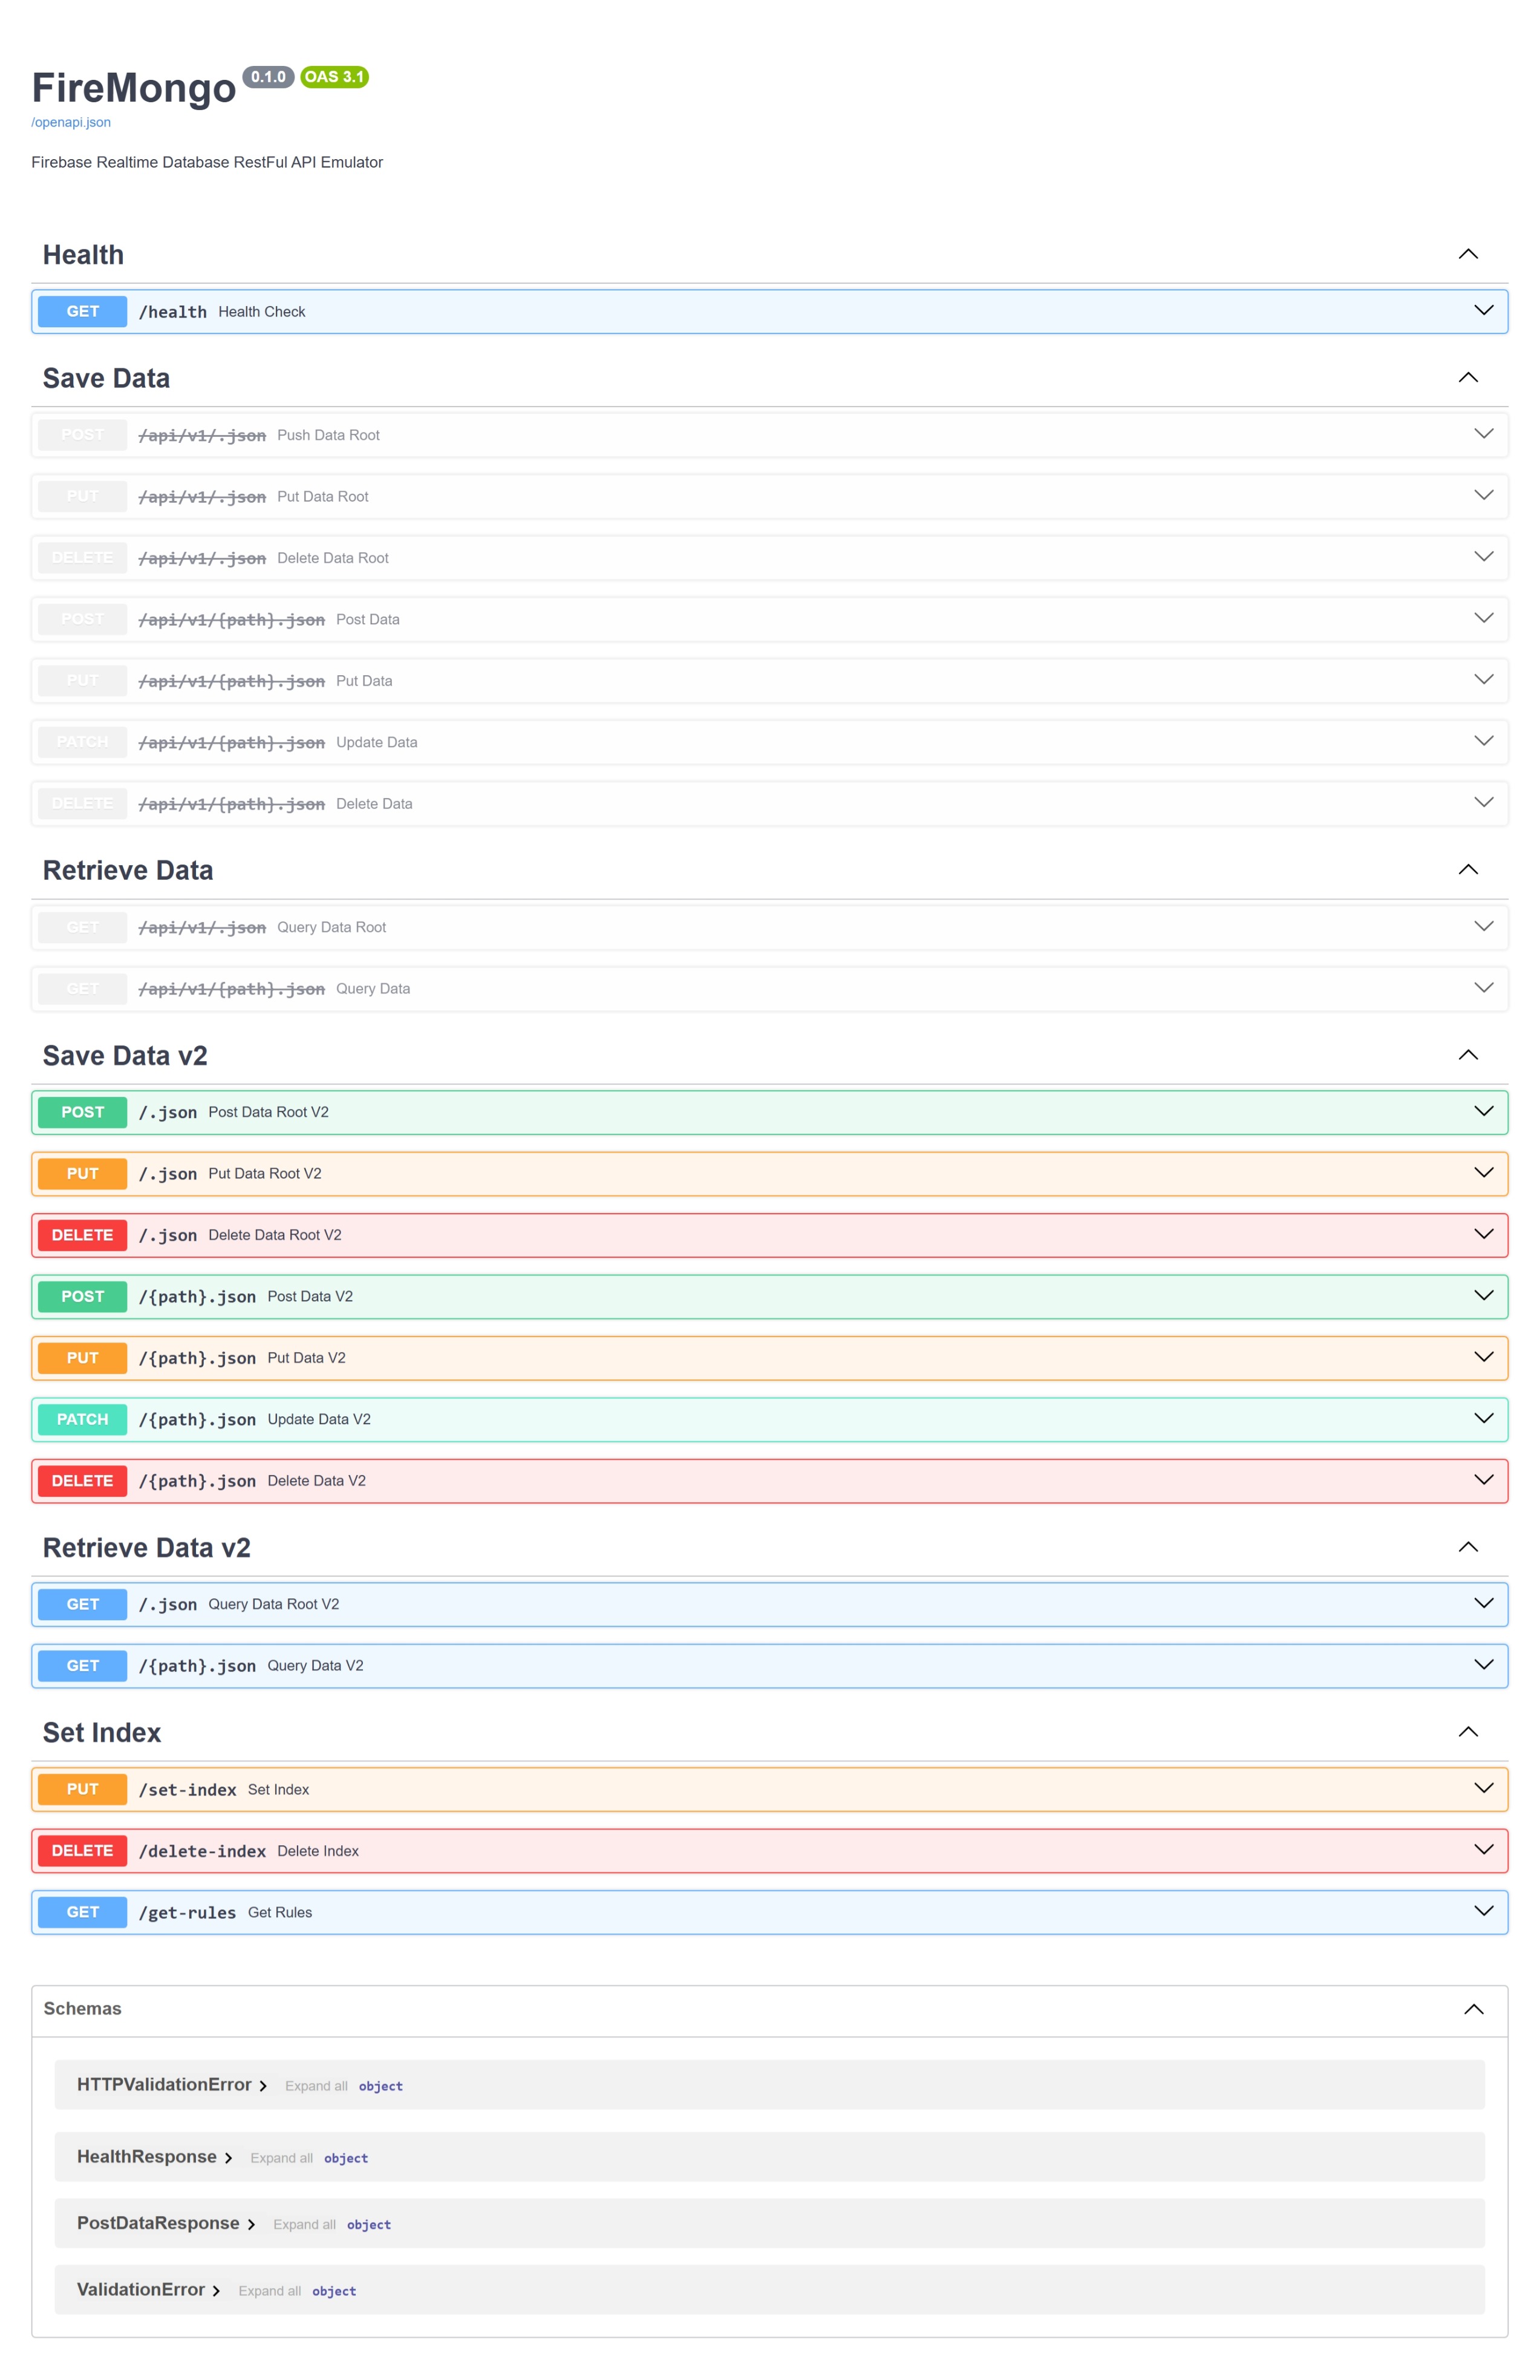Expand the GET /health endpoint arrow
The height and width of the screenshot is (2380, 1540).
1484,310
